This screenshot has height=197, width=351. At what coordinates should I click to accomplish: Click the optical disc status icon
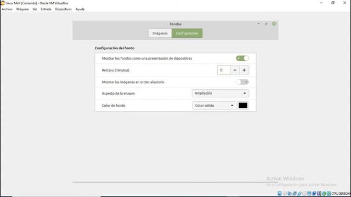click(285, 193)
